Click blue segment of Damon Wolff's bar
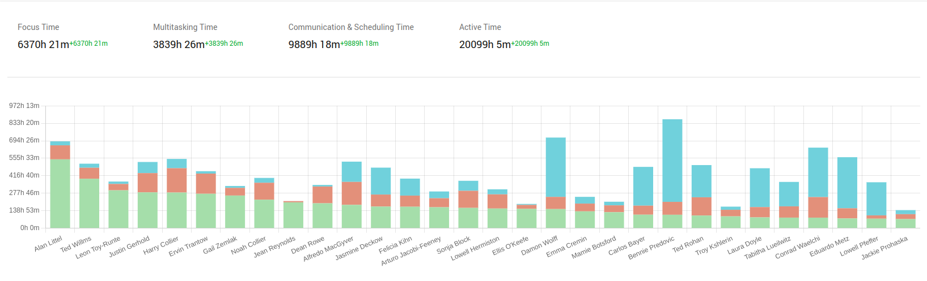Viewport: 927px width, 281px height. click(x=556, y=167)
